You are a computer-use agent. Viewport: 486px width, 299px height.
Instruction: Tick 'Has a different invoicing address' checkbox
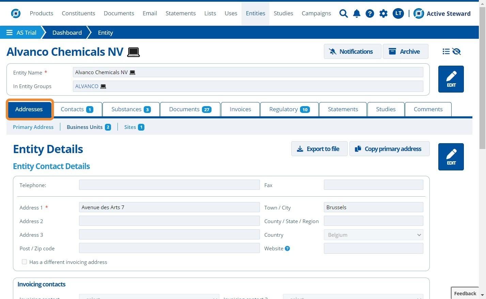[x=24, y=262]
